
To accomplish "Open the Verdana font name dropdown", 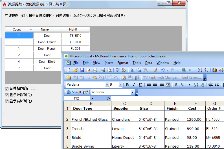I will (x=107, y=85).
